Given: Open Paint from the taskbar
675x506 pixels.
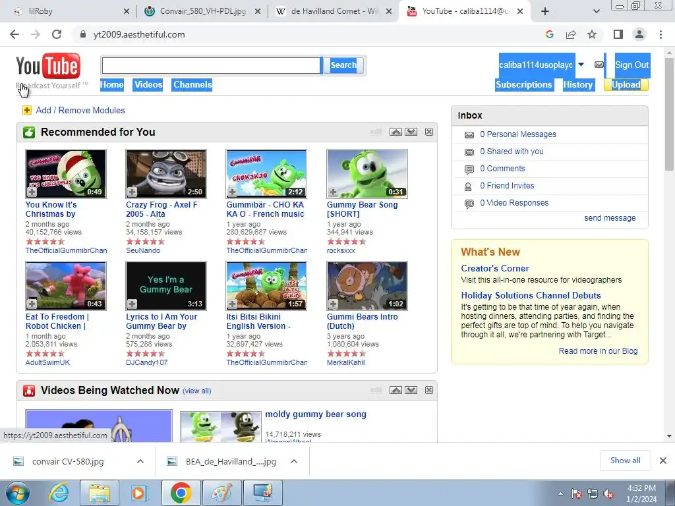Looking at the screenshot, I should click(x=221, y=493).
